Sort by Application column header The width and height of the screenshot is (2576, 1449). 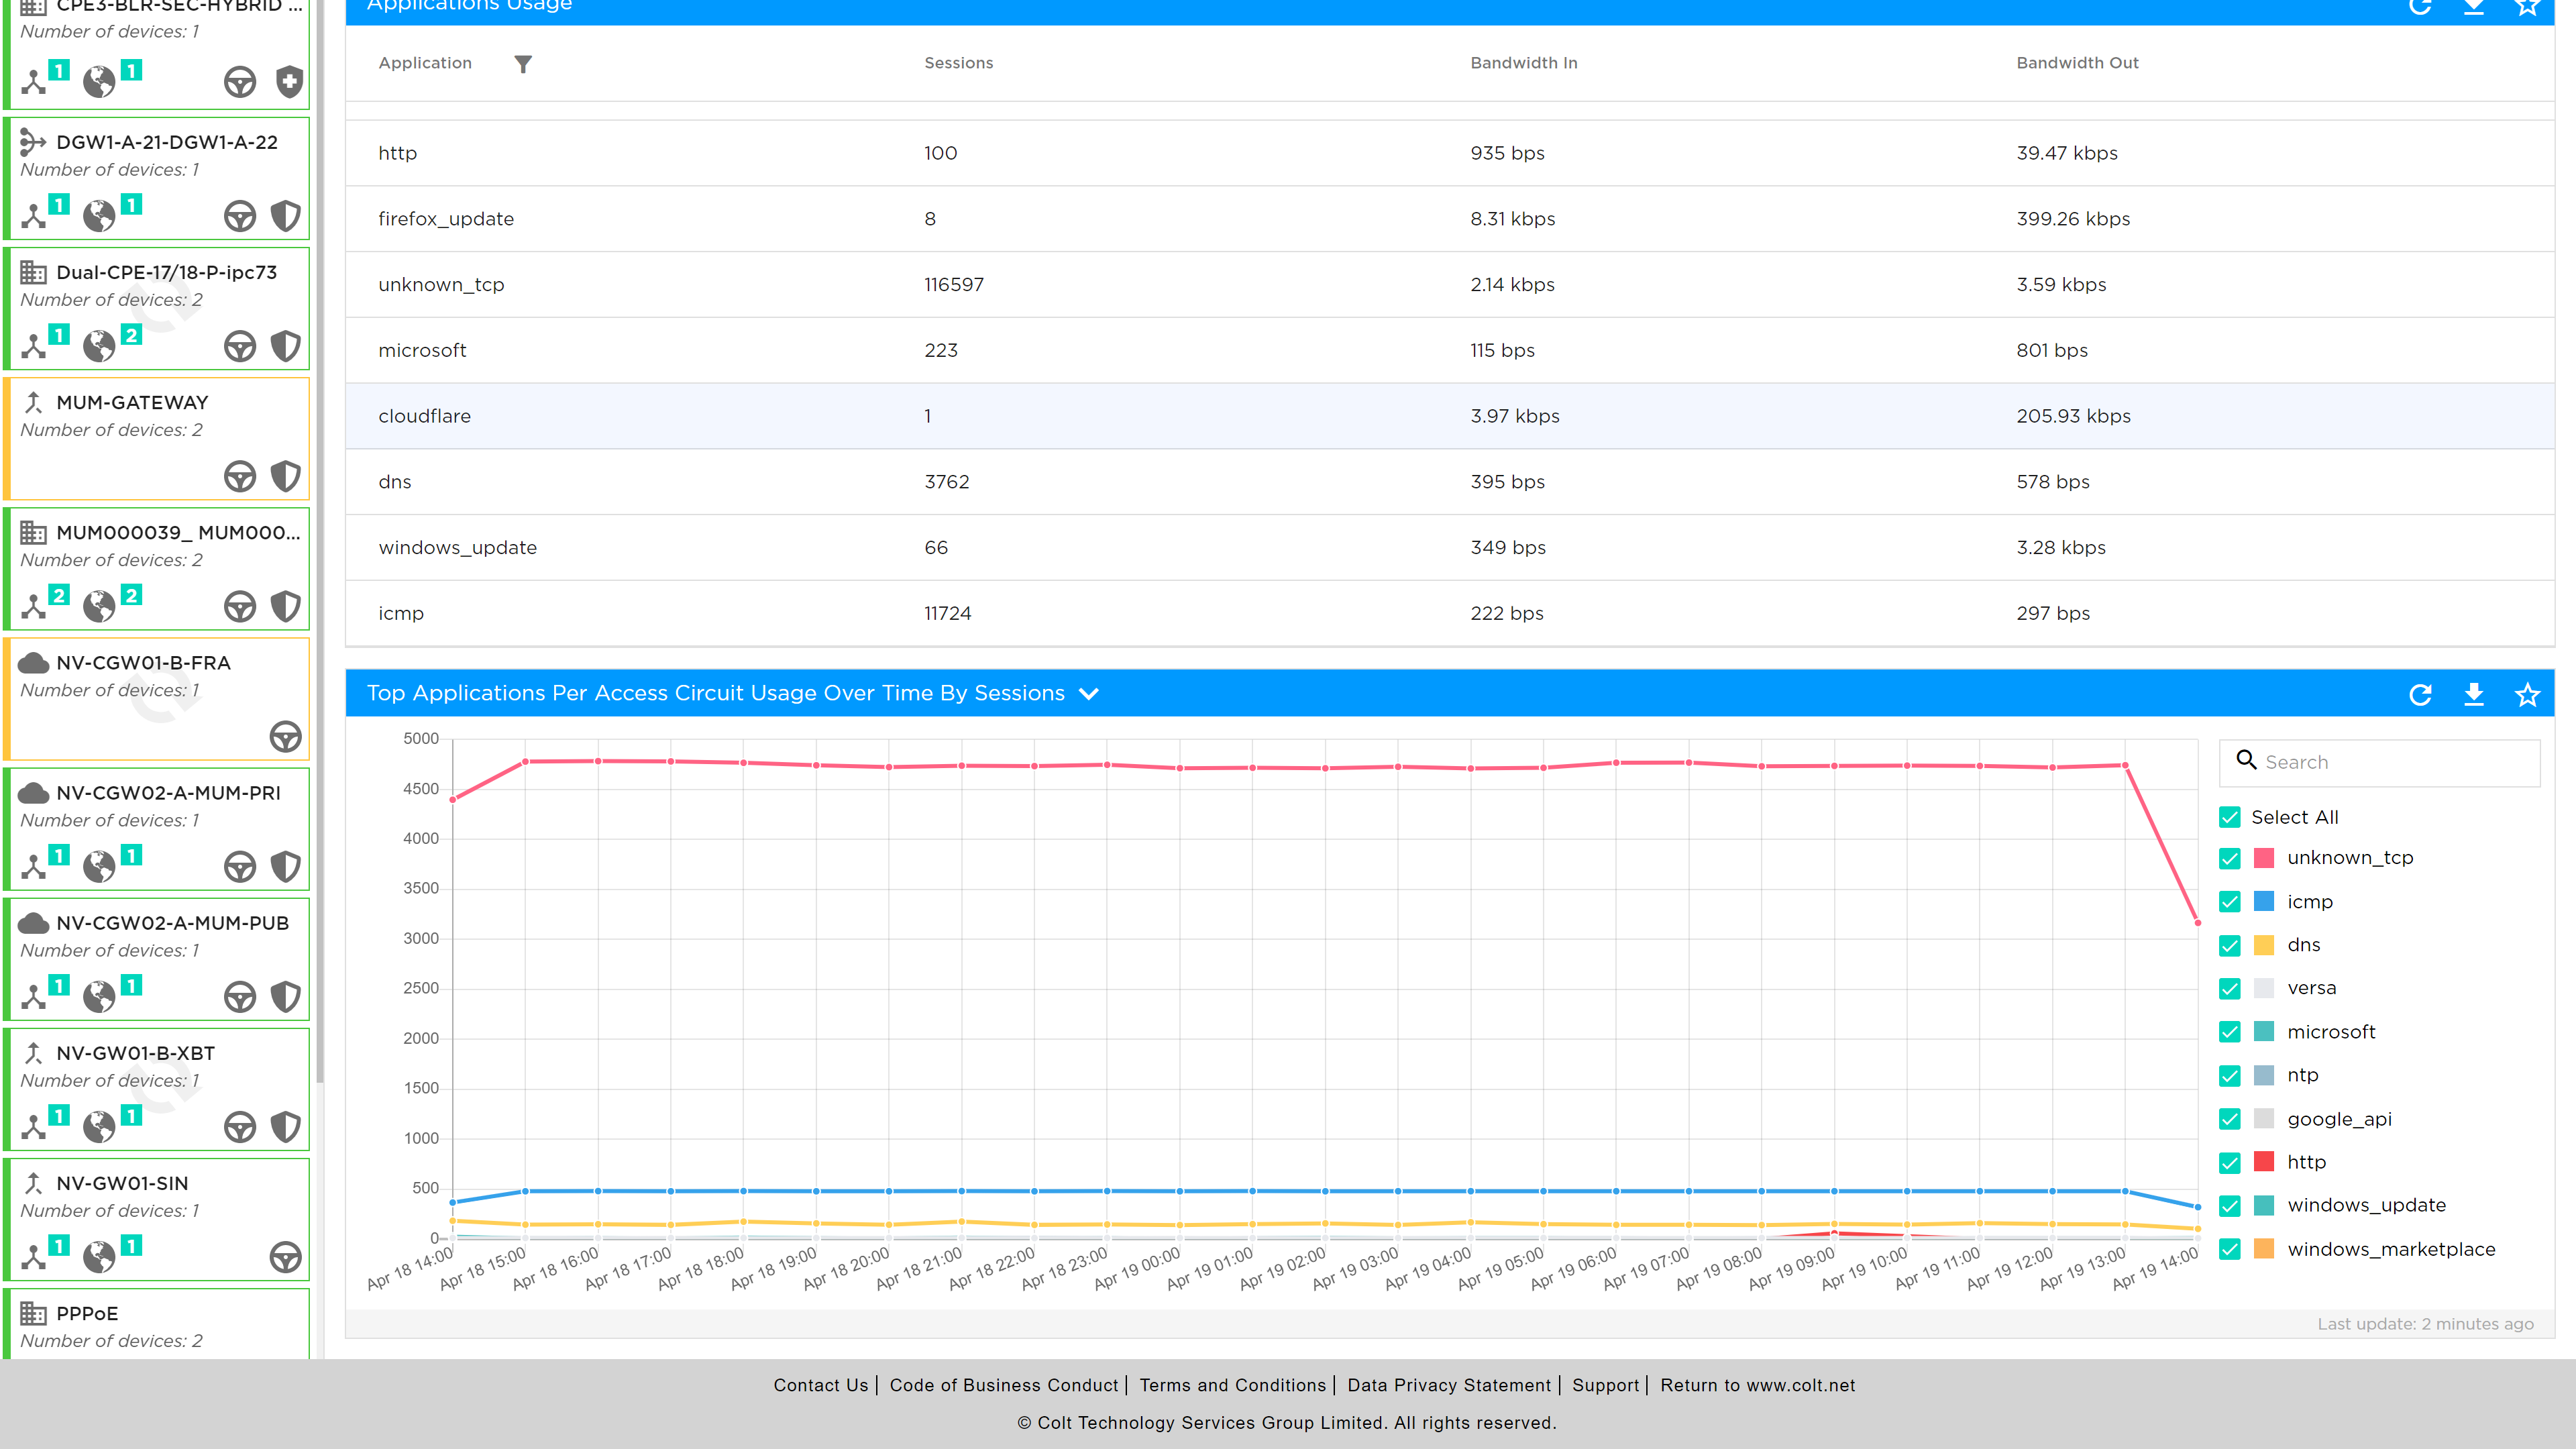[424, 63]
